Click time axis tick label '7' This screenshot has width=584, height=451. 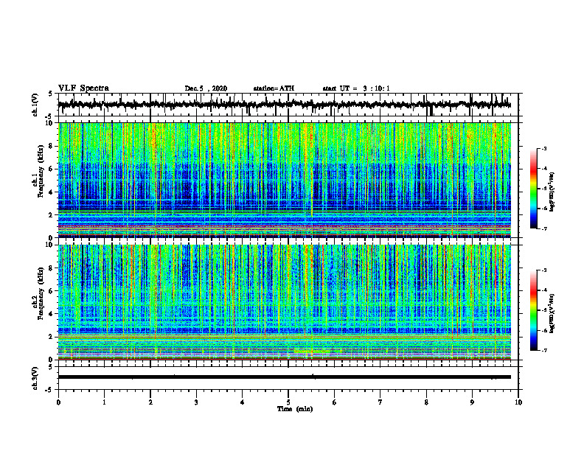click(380, 402)
